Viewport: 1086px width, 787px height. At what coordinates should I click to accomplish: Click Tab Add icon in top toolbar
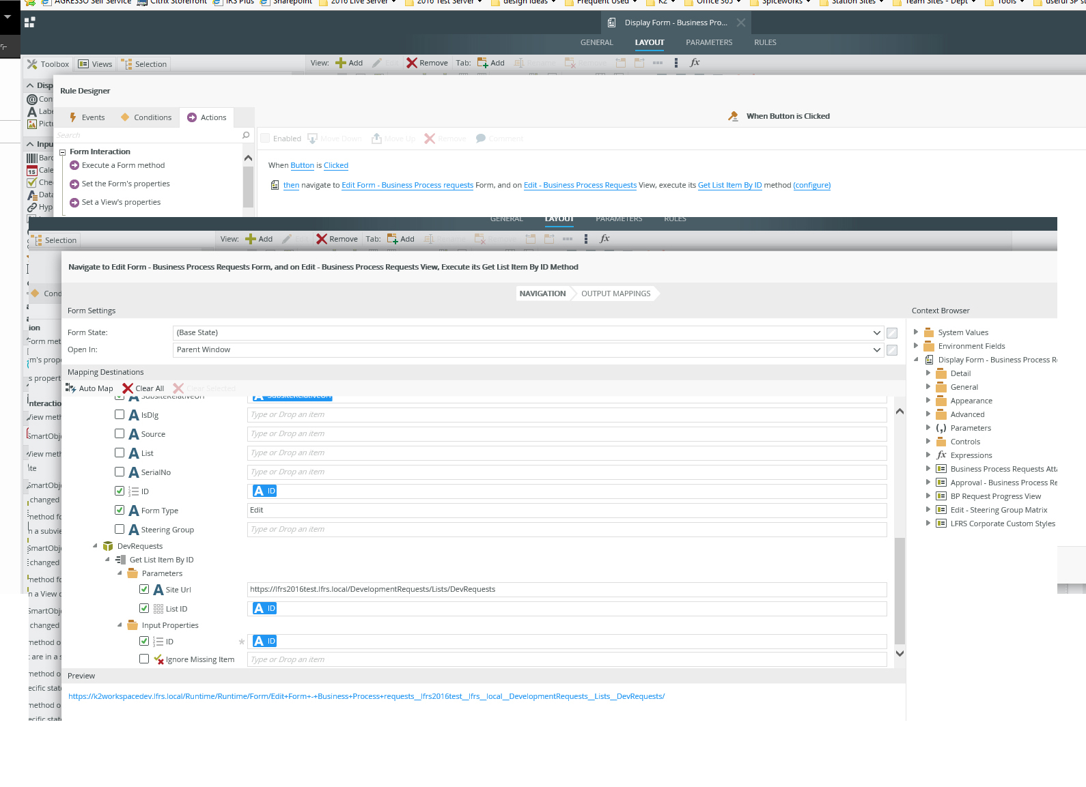482,63
